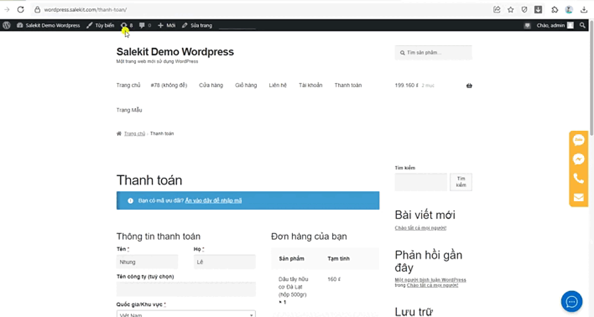
Task: Open the Chào, admin account menu
Action: (x=555, y=26)
